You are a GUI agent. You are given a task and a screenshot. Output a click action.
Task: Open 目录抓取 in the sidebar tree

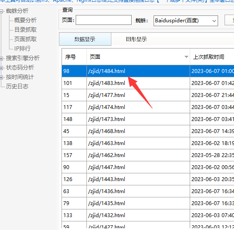pyautogui.click(x=25, y=30)
